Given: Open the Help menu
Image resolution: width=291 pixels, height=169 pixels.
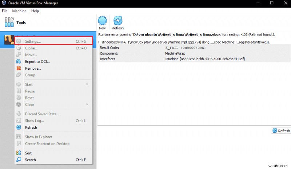Looking at the screenshot, I should pyautogui.click(x=35, y=11).
